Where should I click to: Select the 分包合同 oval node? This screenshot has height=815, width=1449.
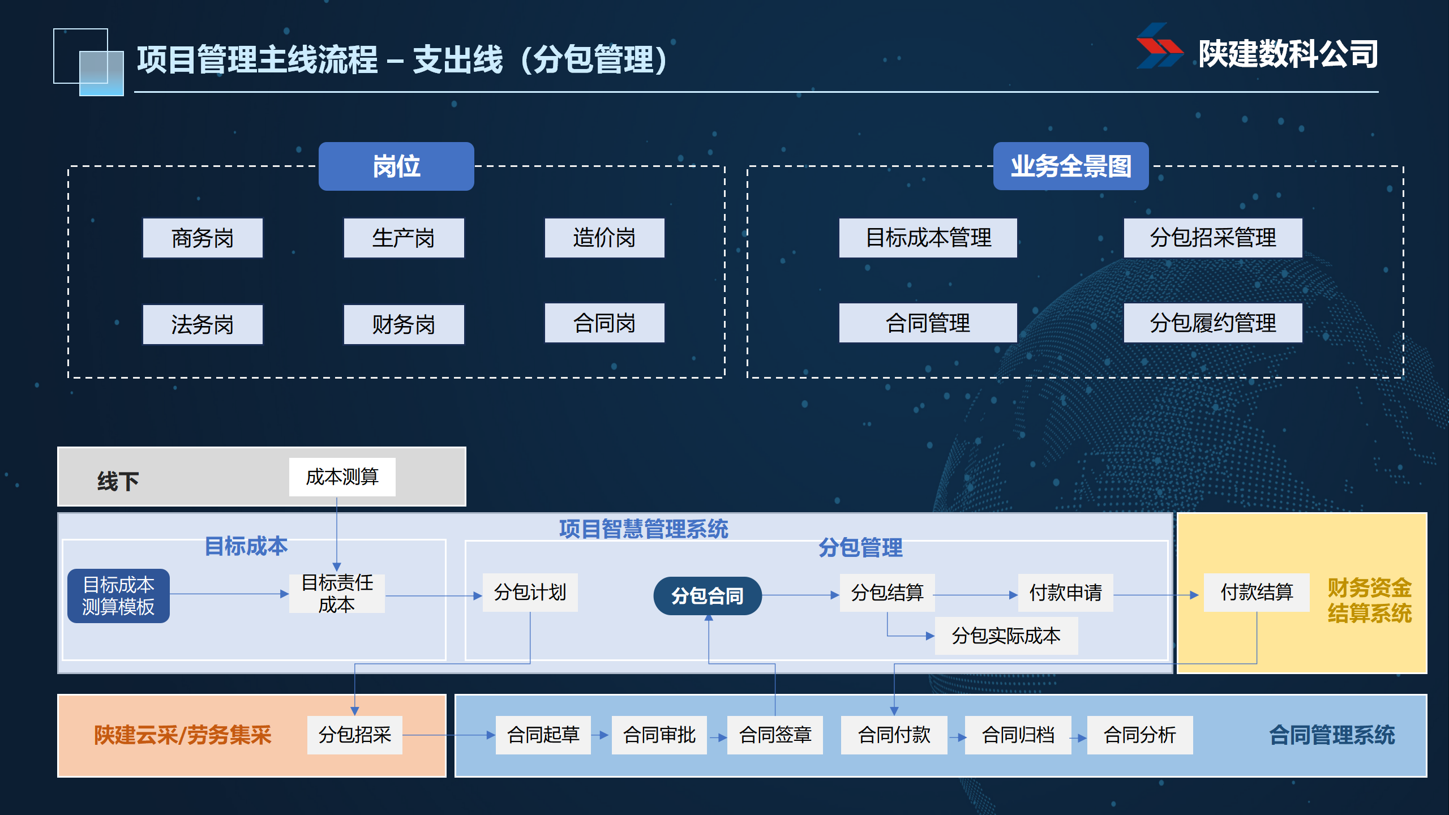tap(708, 596)
